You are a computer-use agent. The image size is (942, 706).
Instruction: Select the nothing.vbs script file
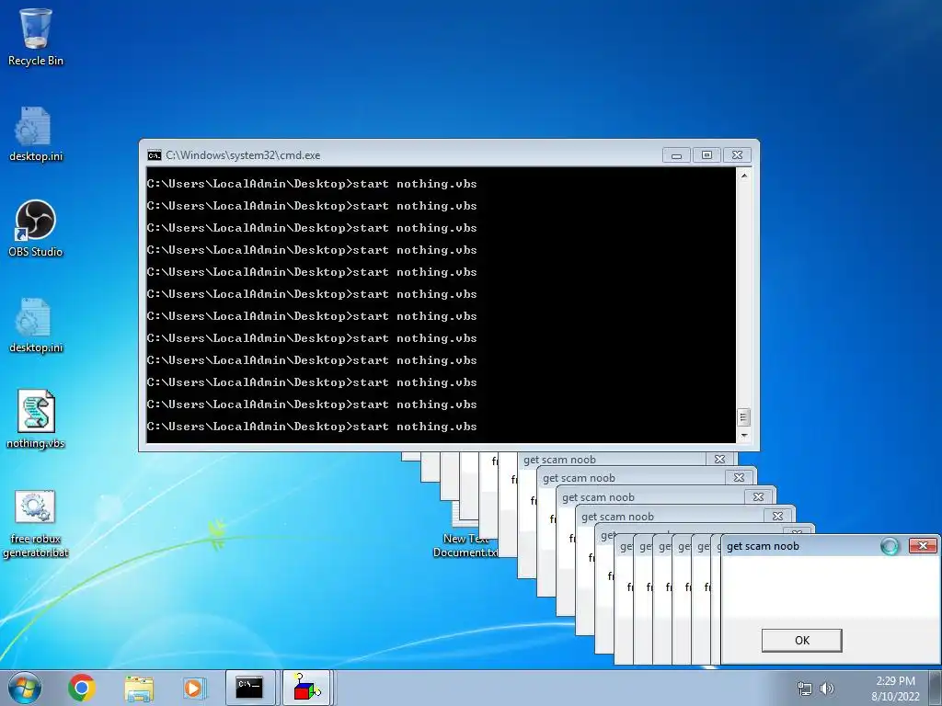36,419
